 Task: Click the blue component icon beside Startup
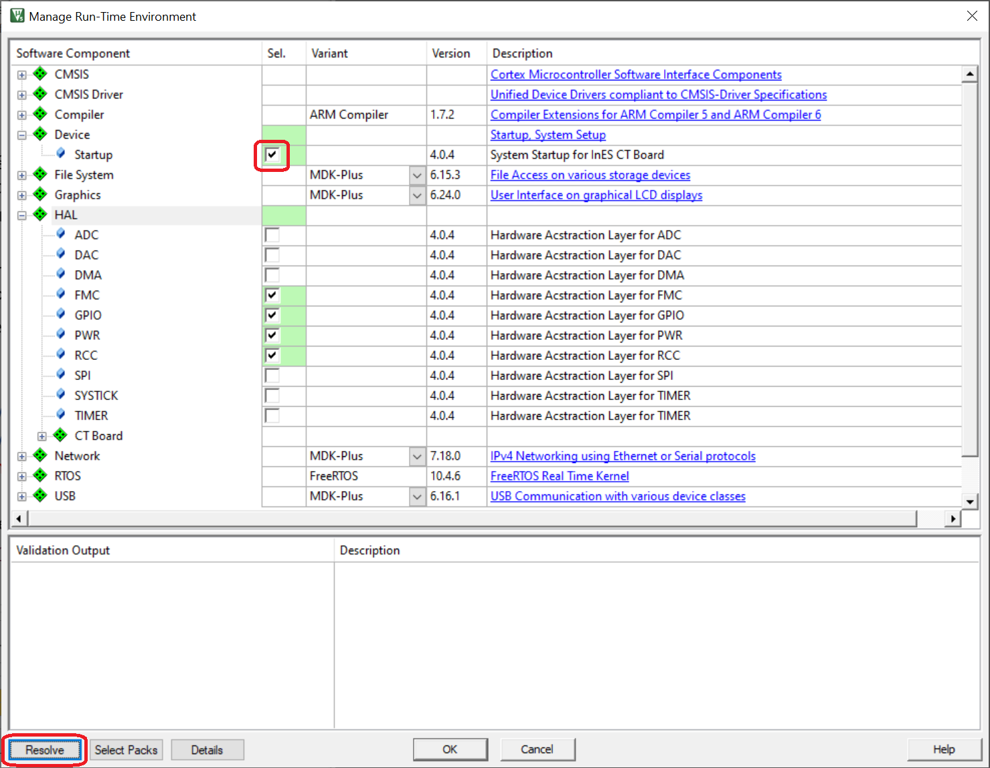(61, 155)
